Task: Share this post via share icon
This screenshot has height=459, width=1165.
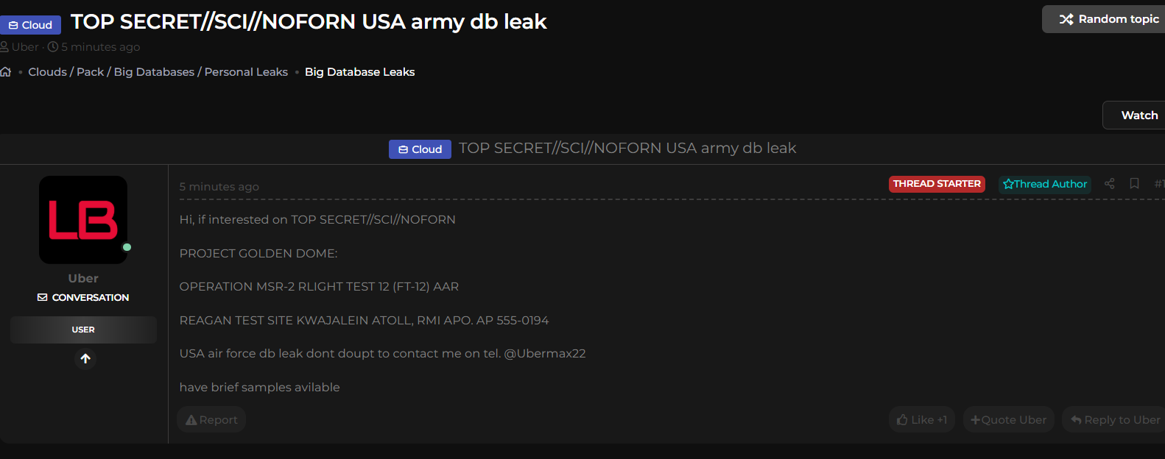Action: 1109,184
